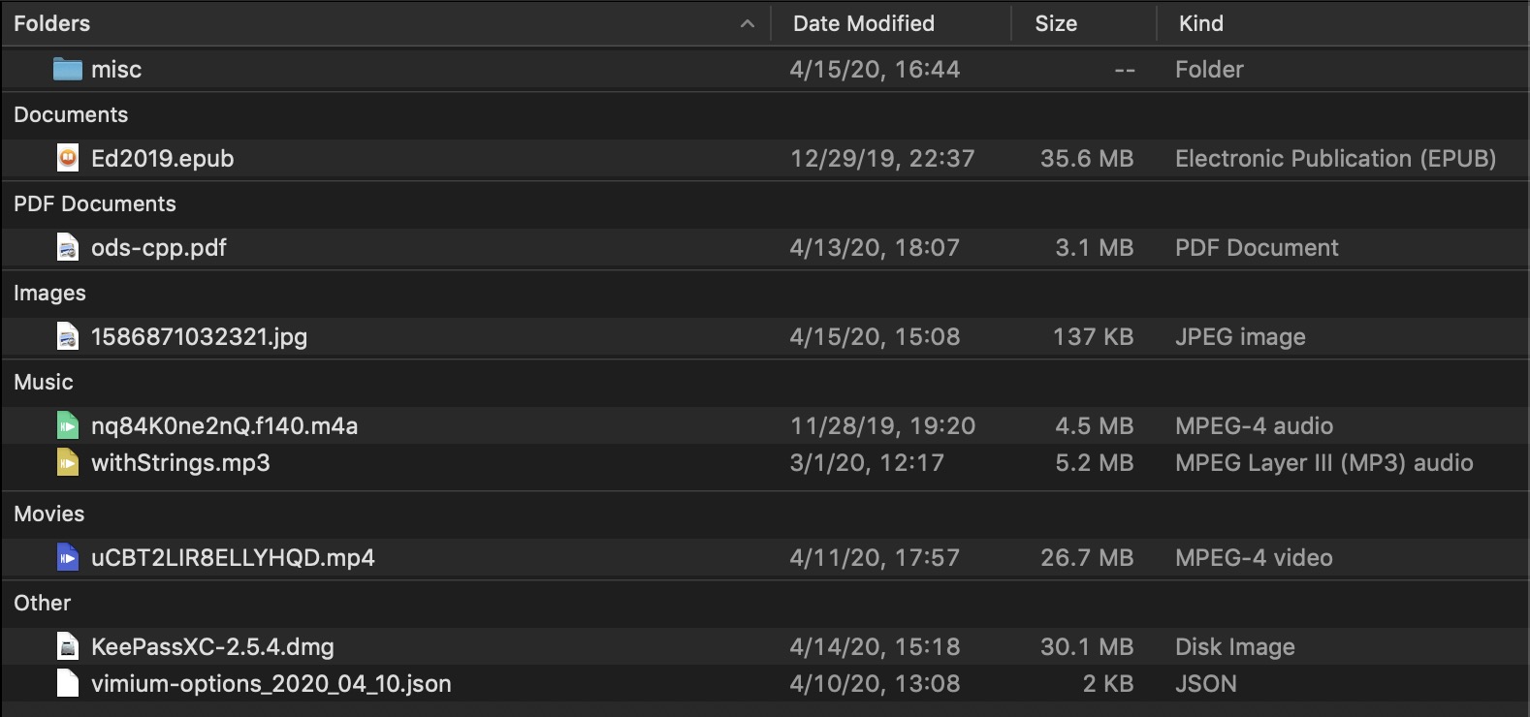This screenshot has height=717, width=1530.
Task: Click the 1586871032321.jpg image icon
Action: click(67, 336)
